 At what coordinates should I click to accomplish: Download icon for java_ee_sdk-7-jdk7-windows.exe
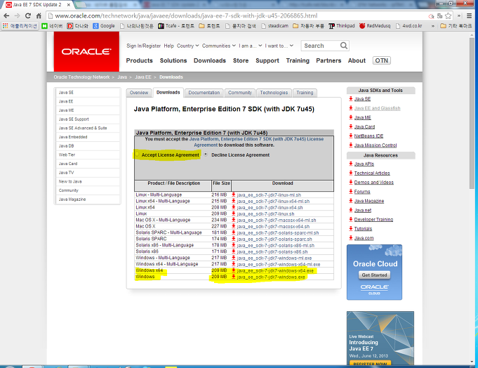point(234,277)
